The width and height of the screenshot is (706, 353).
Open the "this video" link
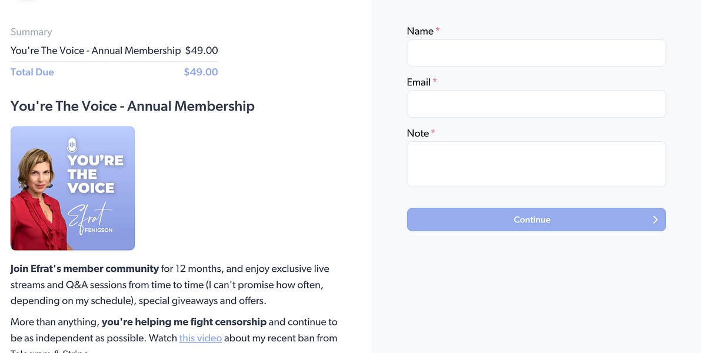[x=201, y=338]
